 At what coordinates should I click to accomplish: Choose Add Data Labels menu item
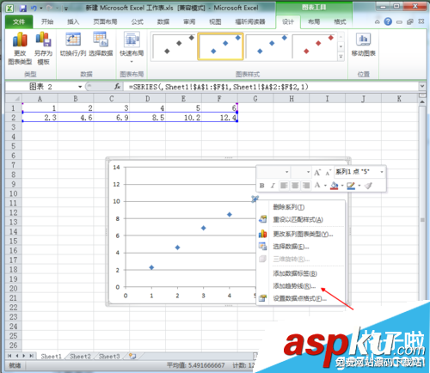click(x=300, y=273)
